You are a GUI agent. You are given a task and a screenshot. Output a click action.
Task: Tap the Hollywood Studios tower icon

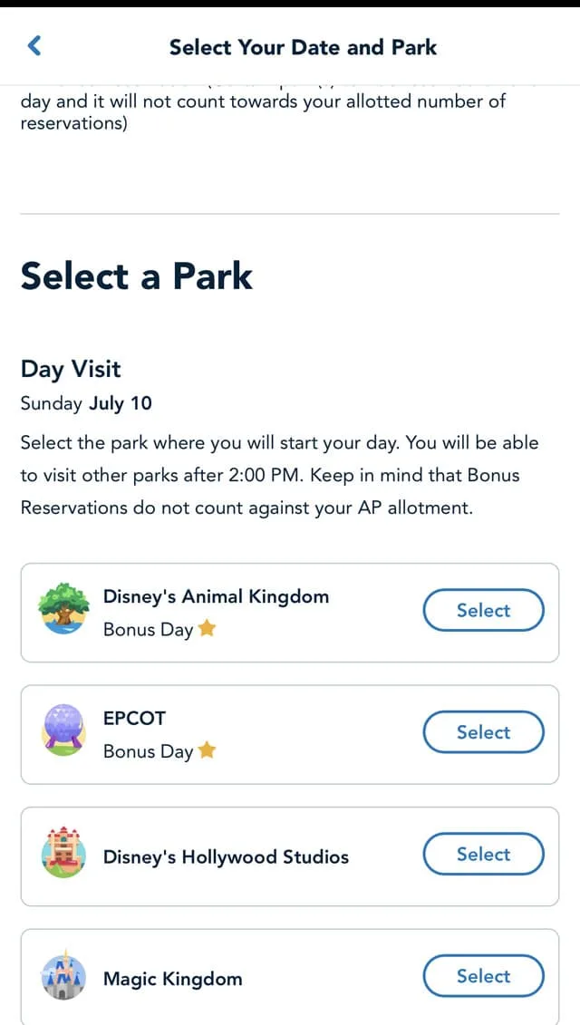click(x=63, y=851)
